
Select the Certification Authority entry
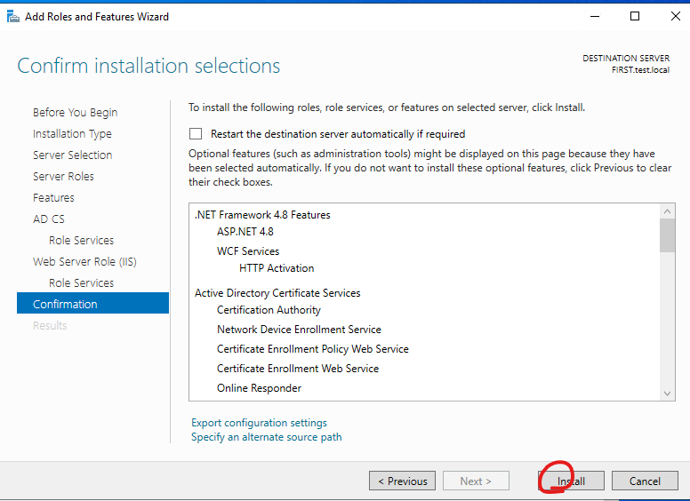coord(269,310)
